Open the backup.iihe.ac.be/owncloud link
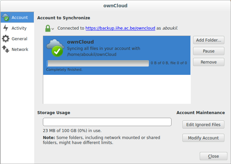The height and width of the screenshot is (164, 231). click(x=120, y=28)
